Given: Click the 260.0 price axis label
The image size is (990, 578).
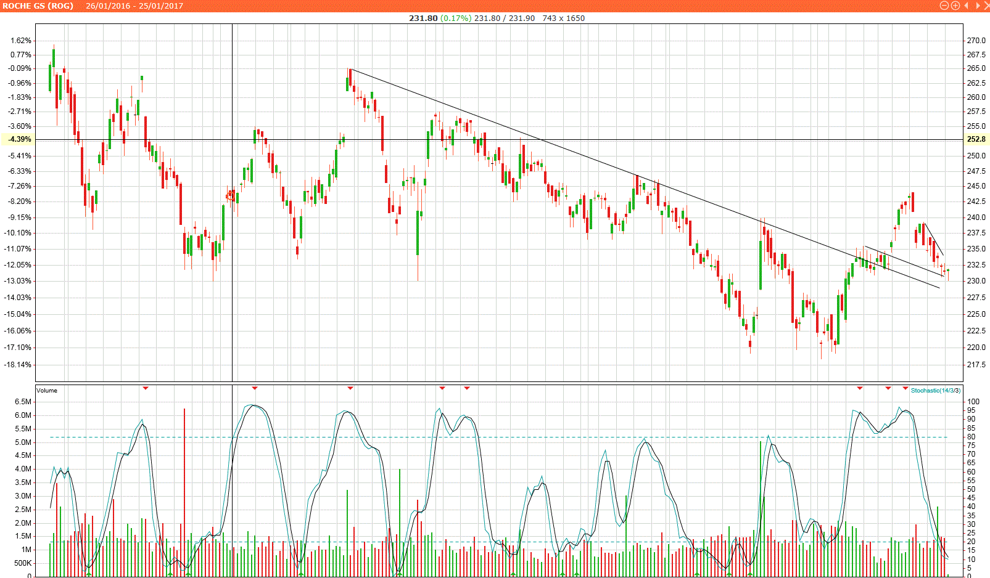Looking at the screenshot, I should click(976, 97).
